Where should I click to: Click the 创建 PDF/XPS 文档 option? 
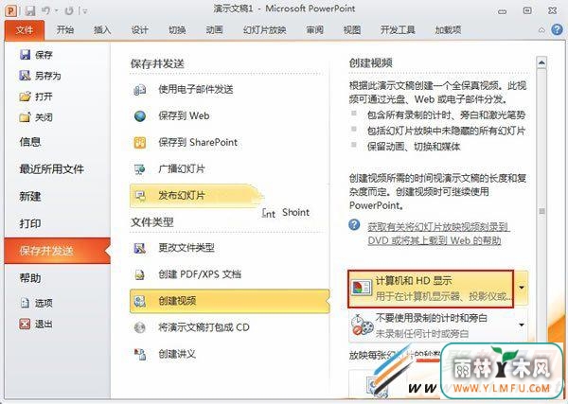(229, 274)
